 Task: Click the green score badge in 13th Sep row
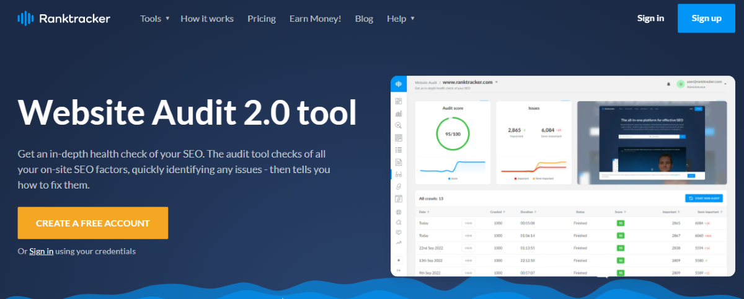coord(620,261)
